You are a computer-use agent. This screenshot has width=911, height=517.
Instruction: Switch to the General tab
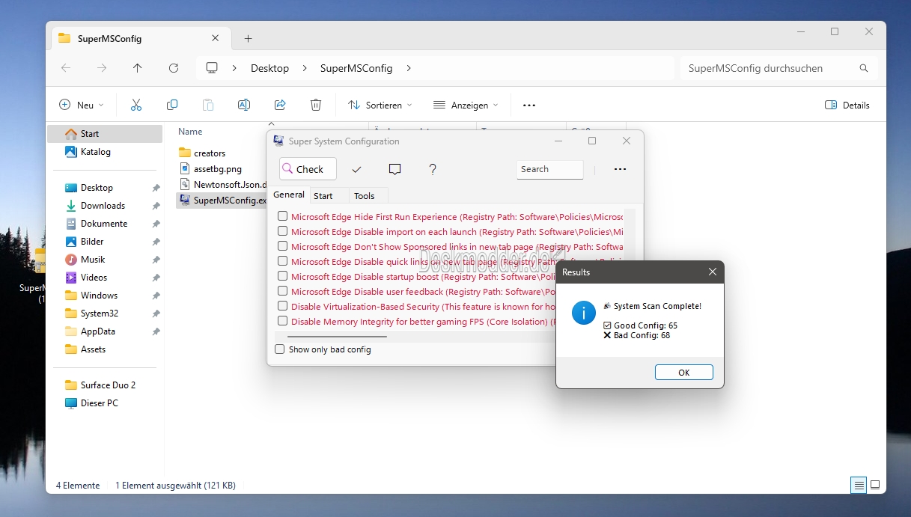pyautogui.click(x=289, y=195)
